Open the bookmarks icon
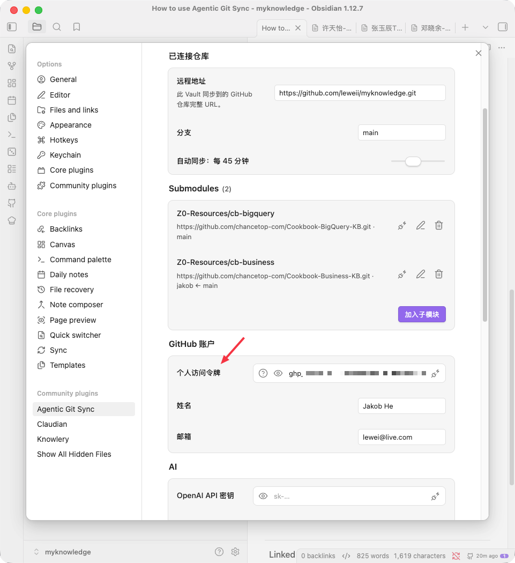The width and height of the screenshot is (515, 563). pyautogui.click(x=77, y=27)
